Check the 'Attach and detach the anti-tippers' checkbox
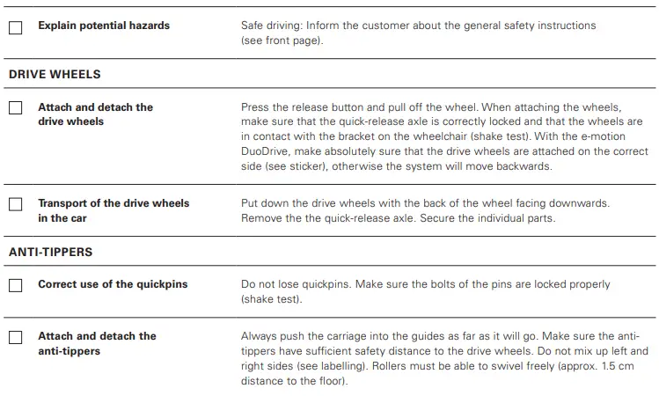Viewport: 659px width, 396px height. pyautogui.click(x=16, y=337)
